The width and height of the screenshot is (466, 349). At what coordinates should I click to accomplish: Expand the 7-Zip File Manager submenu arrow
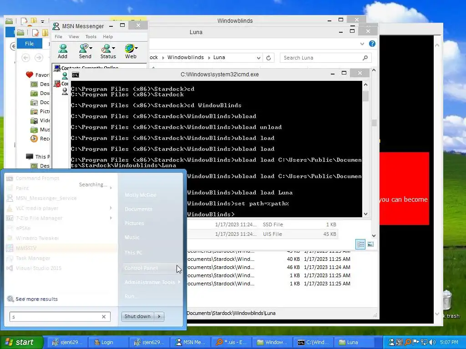(x=111, y=218)
